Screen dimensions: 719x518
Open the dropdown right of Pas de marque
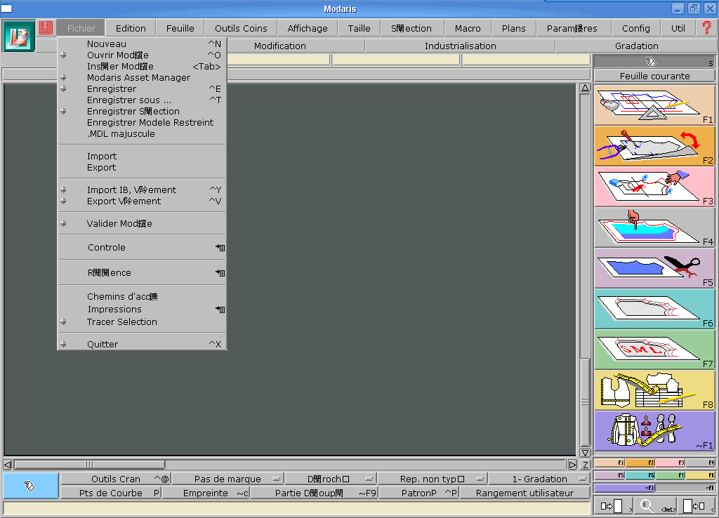330,479
